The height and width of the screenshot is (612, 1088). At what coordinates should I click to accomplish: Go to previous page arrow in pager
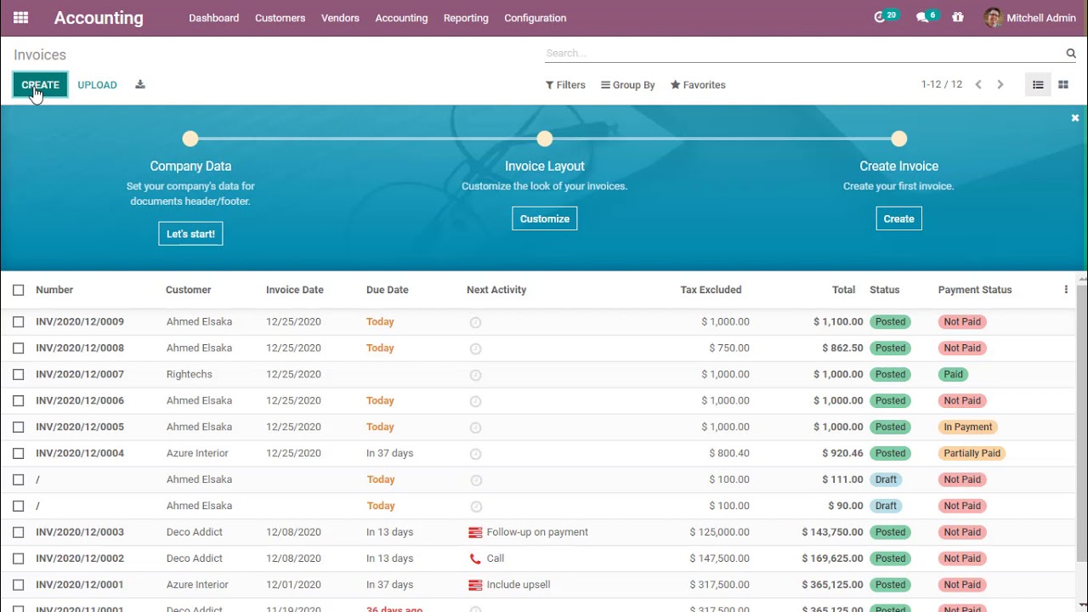[978, 84]
